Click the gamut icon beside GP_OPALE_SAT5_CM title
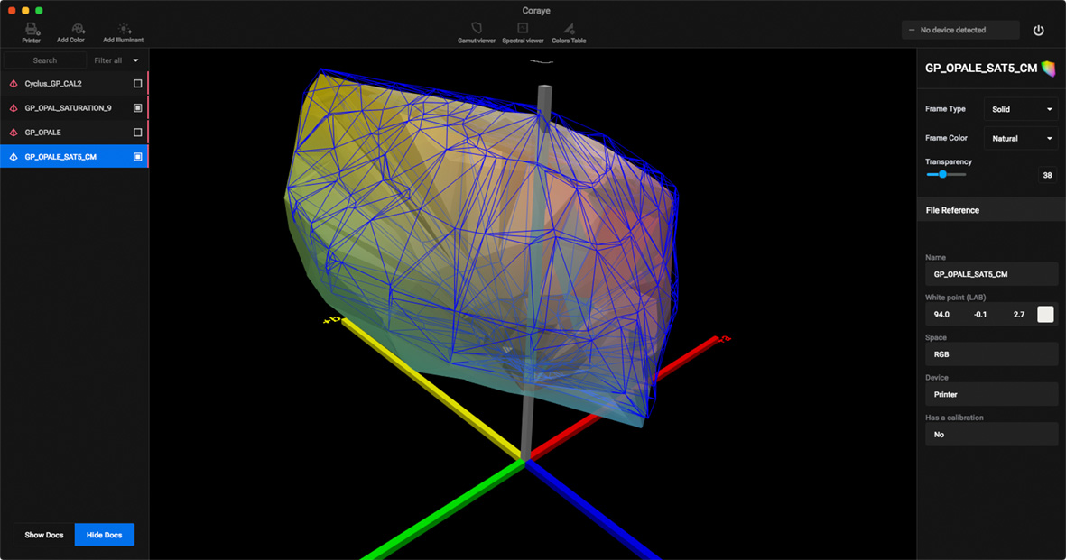1066x560 pixels. (1048, 68)
